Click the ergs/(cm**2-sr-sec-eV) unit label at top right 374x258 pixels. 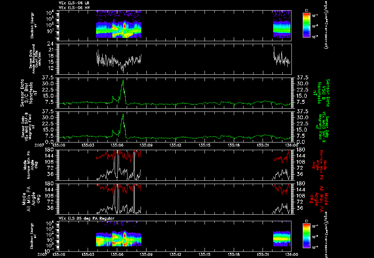pyautogui.click(x=325, y=24)
